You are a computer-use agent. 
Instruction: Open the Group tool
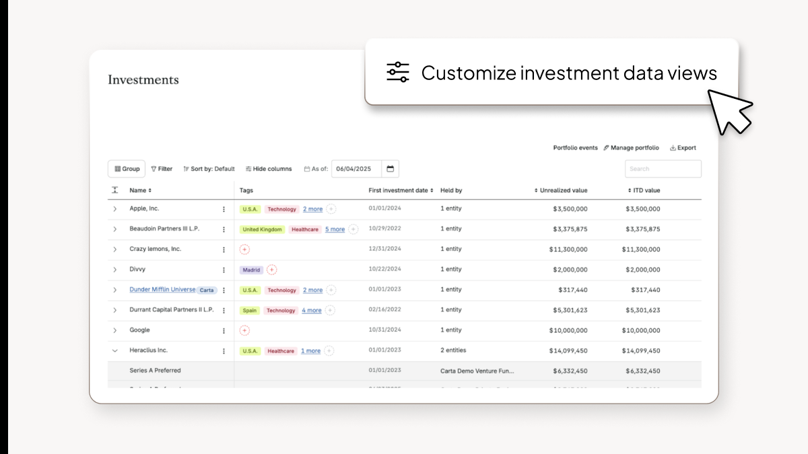pos(126,169)
